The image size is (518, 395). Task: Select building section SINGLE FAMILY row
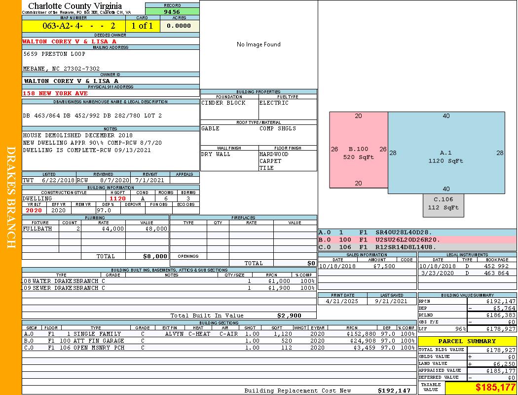(x=220, y=334)
